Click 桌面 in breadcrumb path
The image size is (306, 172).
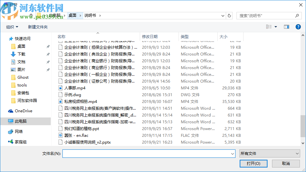pyautogui.click(x=72, y=15)
